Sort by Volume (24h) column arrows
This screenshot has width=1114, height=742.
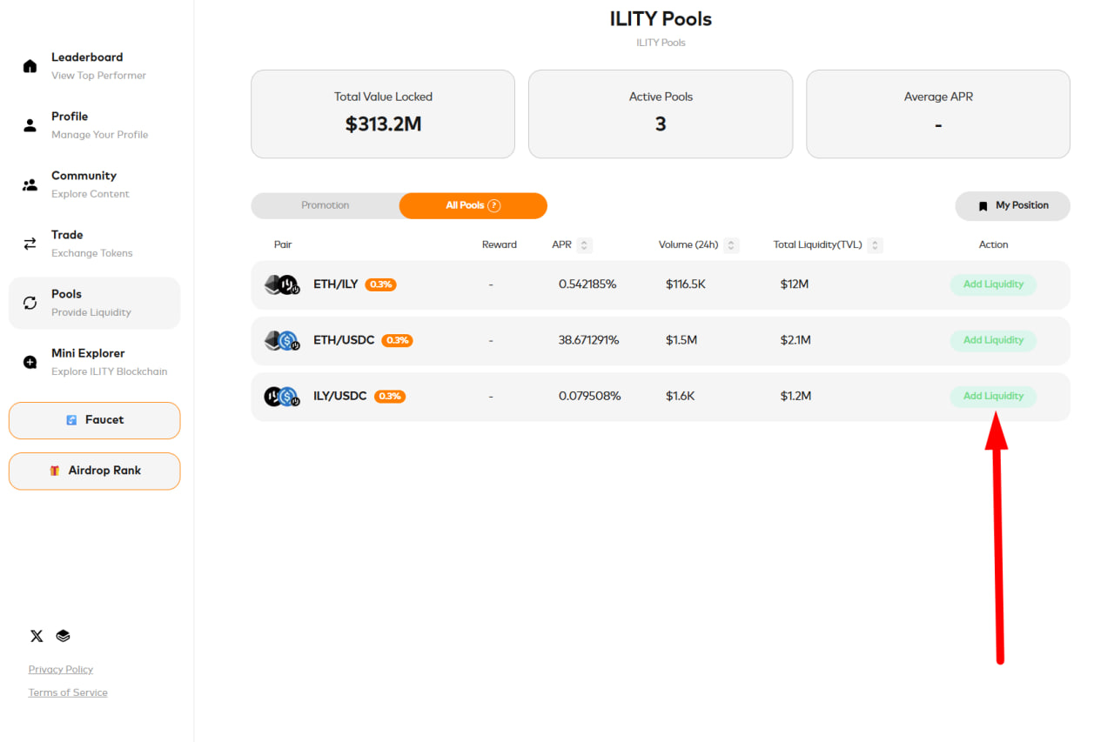[732, 245]
